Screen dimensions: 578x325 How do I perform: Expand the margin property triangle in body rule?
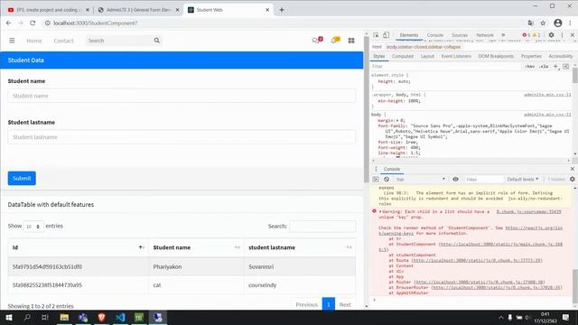pos(397,120)
